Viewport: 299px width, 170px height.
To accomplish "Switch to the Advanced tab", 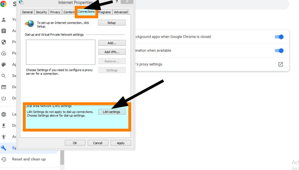I will pos(121,12).
